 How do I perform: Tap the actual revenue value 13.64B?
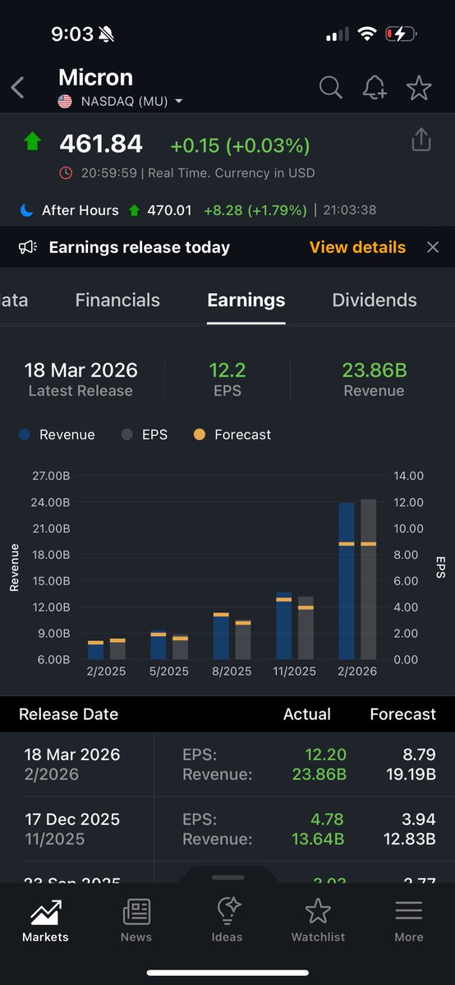319,839
